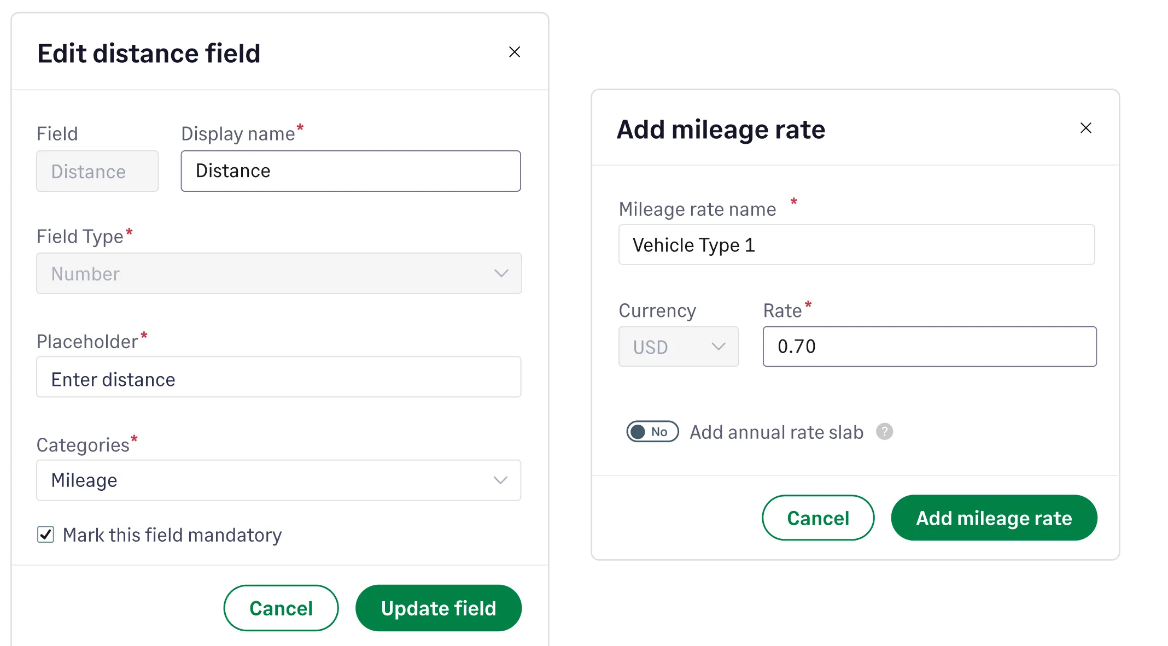
Task: Click the 'Enter distance' placeholder field
Action: (x=278, y=377)
